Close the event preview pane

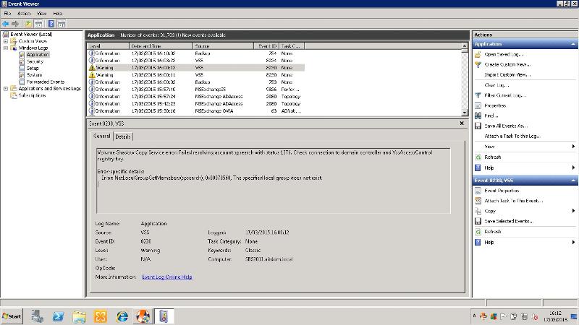coord(462,123)
